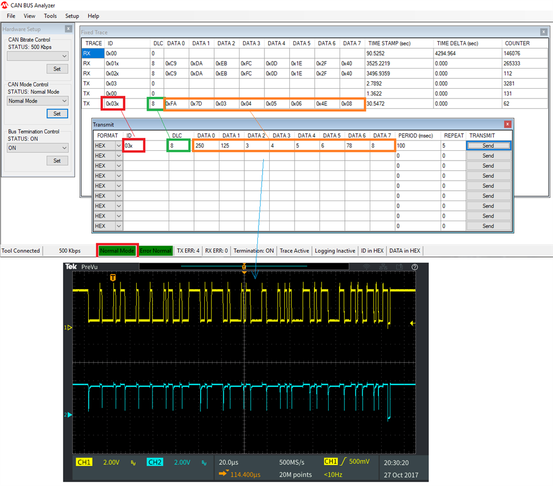Open the Setup menu

click(72, 16)
